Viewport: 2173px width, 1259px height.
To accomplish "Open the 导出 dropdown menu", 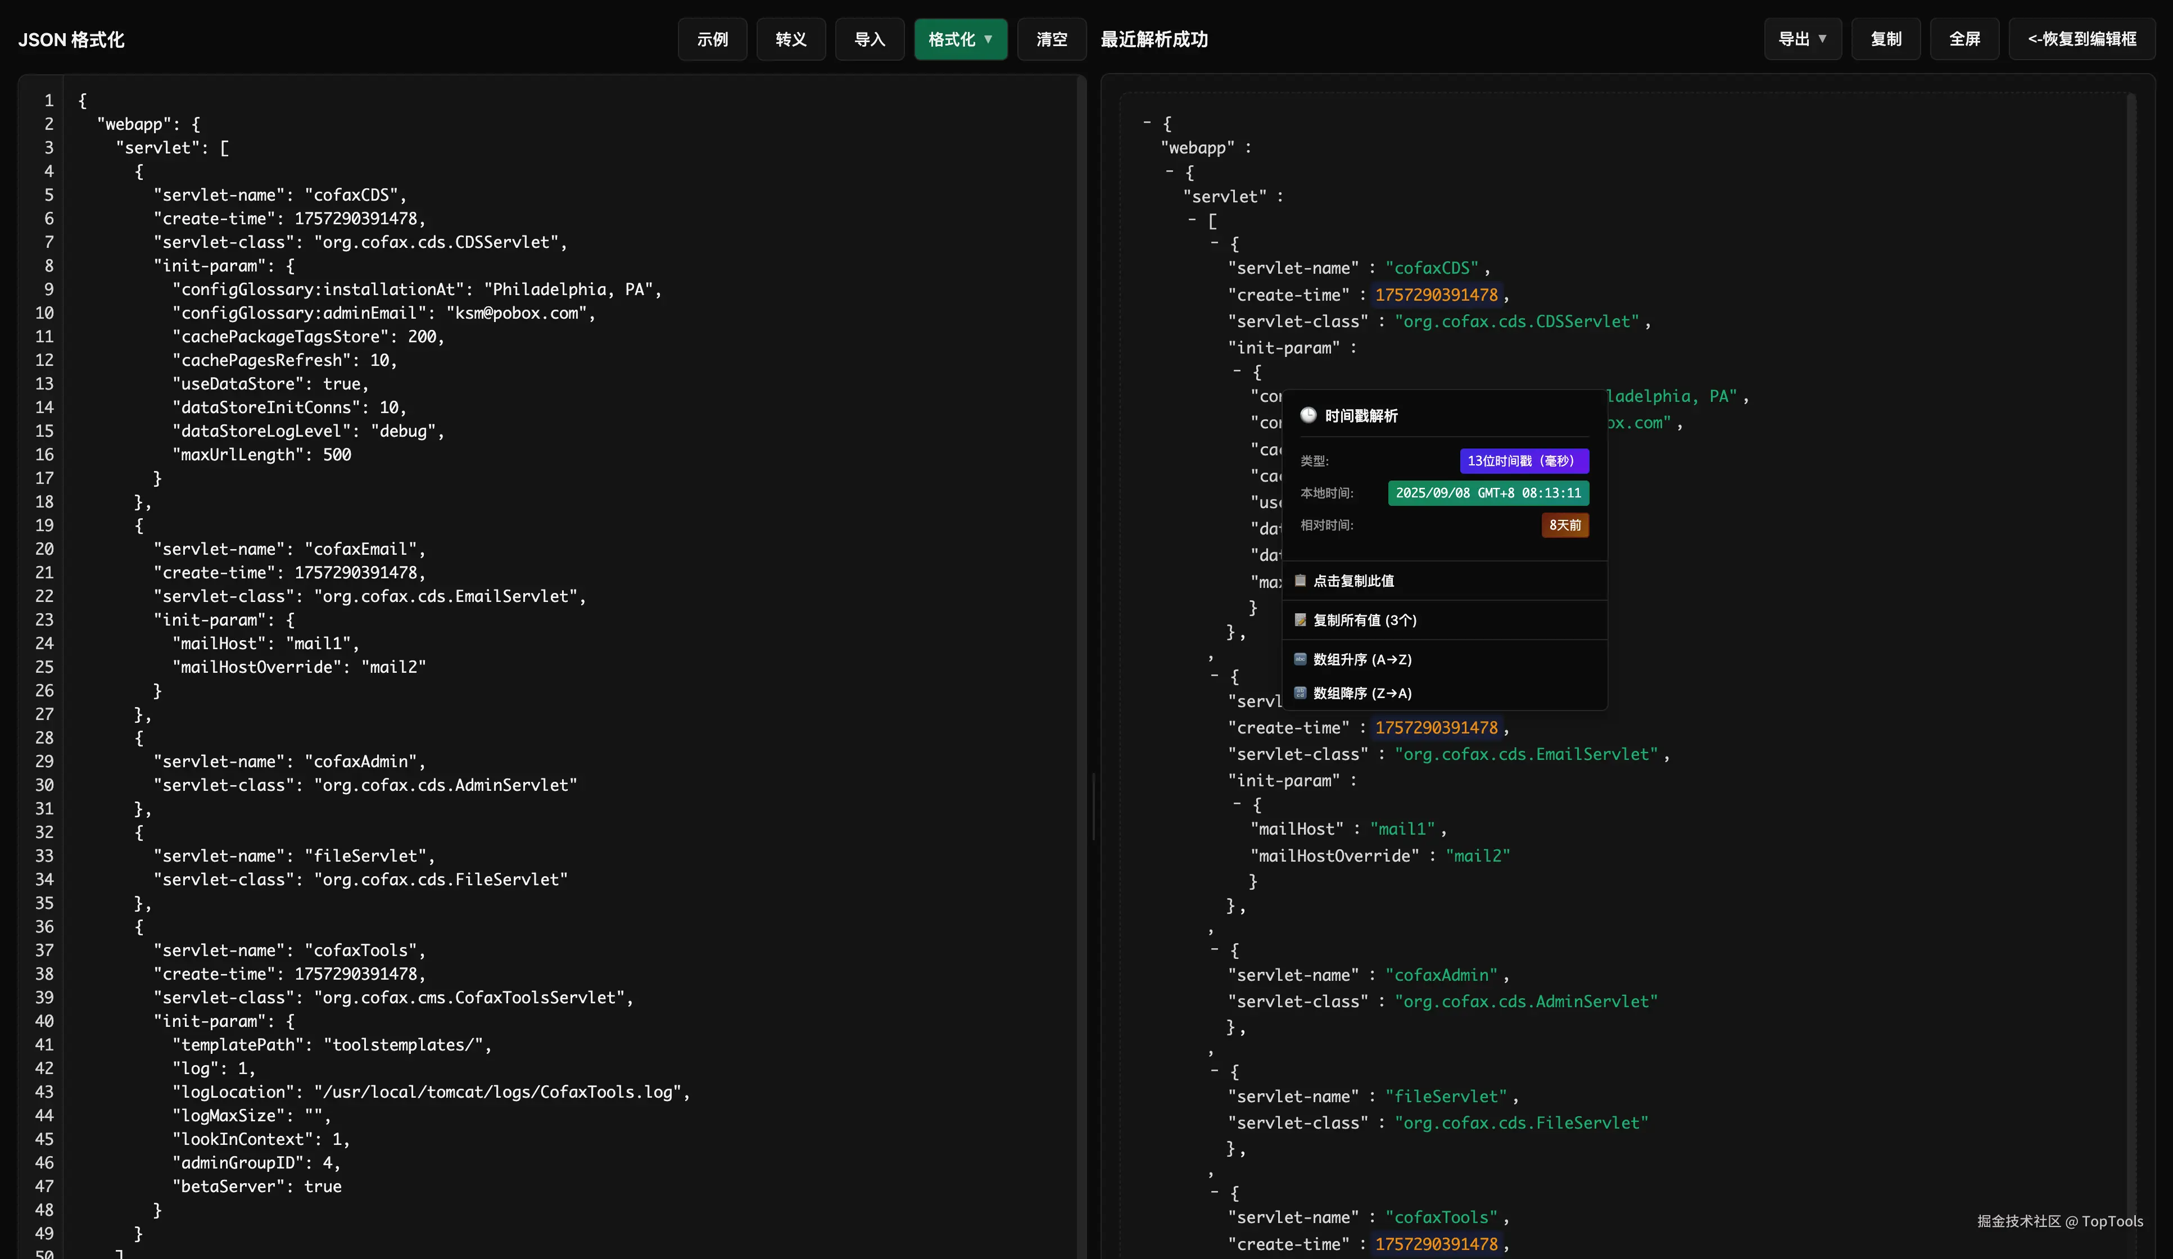I will coord(1802,39).
